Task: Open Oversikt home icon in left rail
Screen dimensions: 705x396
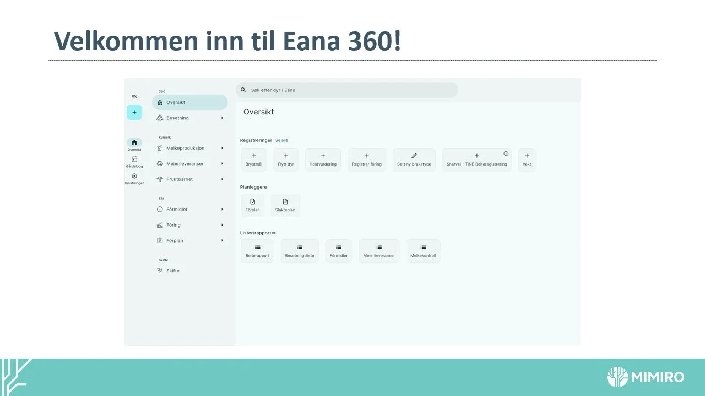Action: pyautogui.click(x=134, y=142)
